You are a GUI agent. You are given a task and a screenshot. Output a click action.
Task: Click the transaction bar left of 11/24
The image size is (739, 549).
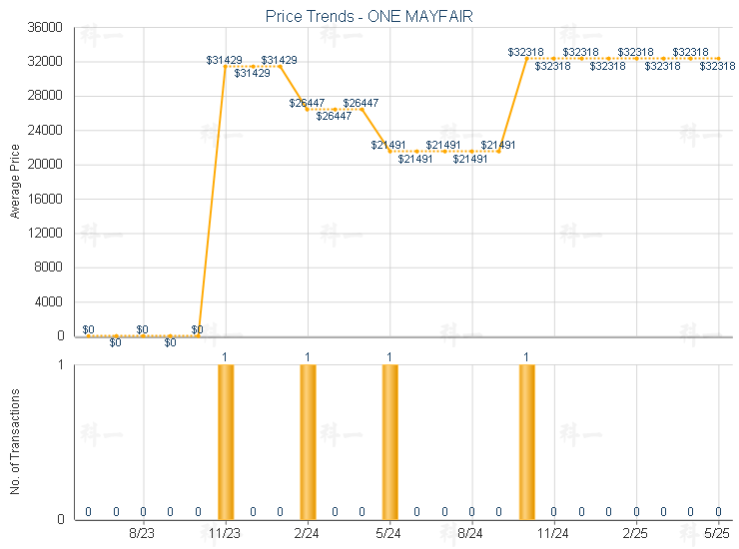526,441
